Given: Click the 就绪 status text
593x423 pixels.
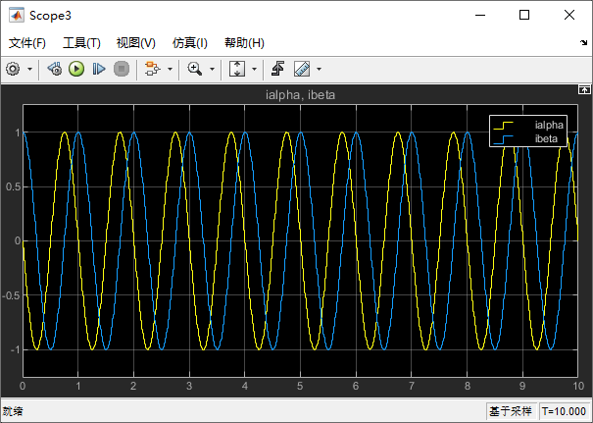Looking at the screenshot, I should coord(13,411).
